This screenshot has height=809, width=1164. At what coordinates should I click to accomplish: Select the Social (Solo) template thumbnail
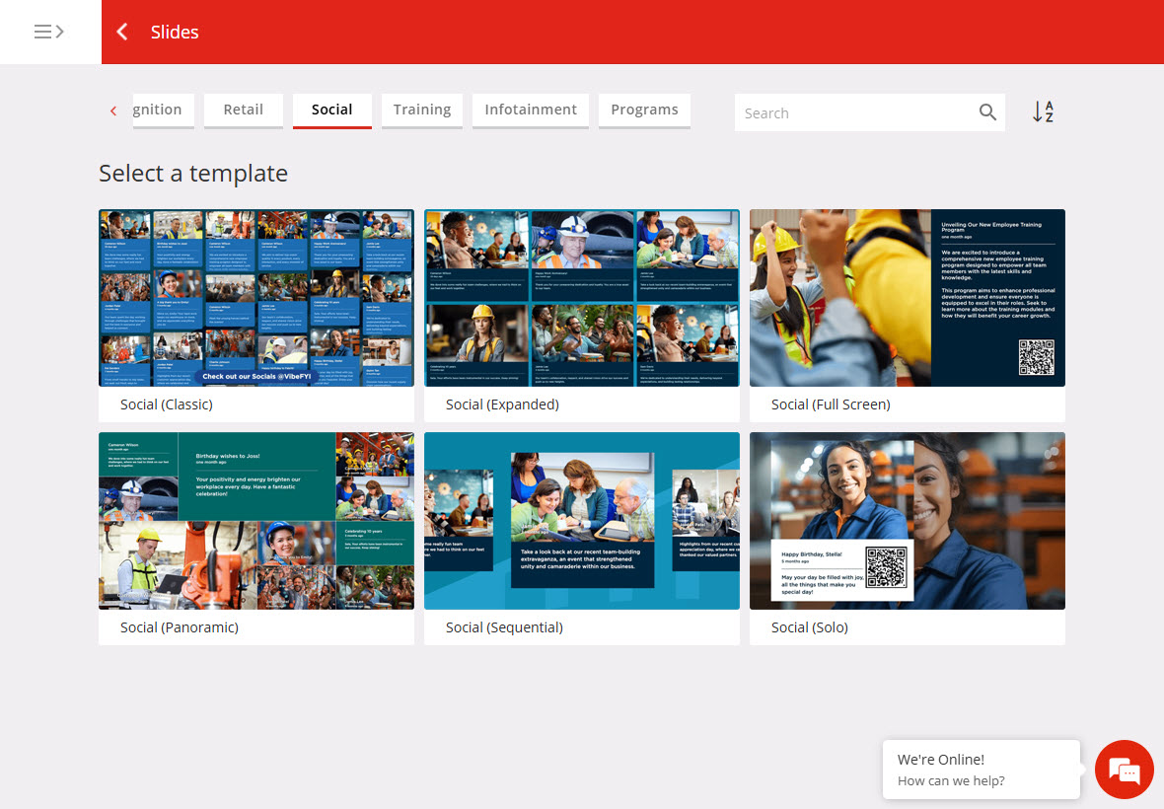(908, 521)
